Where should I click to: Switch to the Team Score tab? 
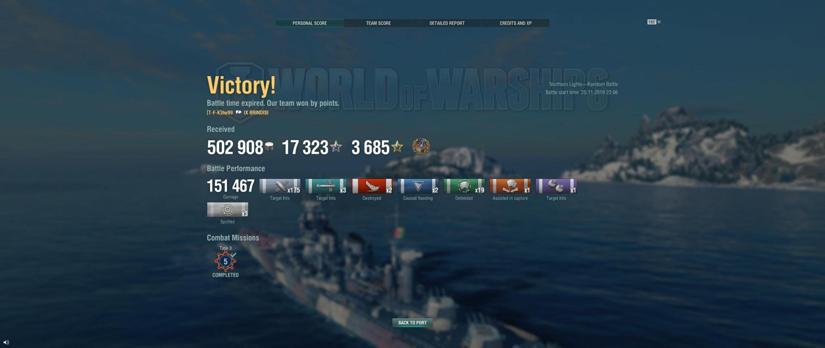378,23
